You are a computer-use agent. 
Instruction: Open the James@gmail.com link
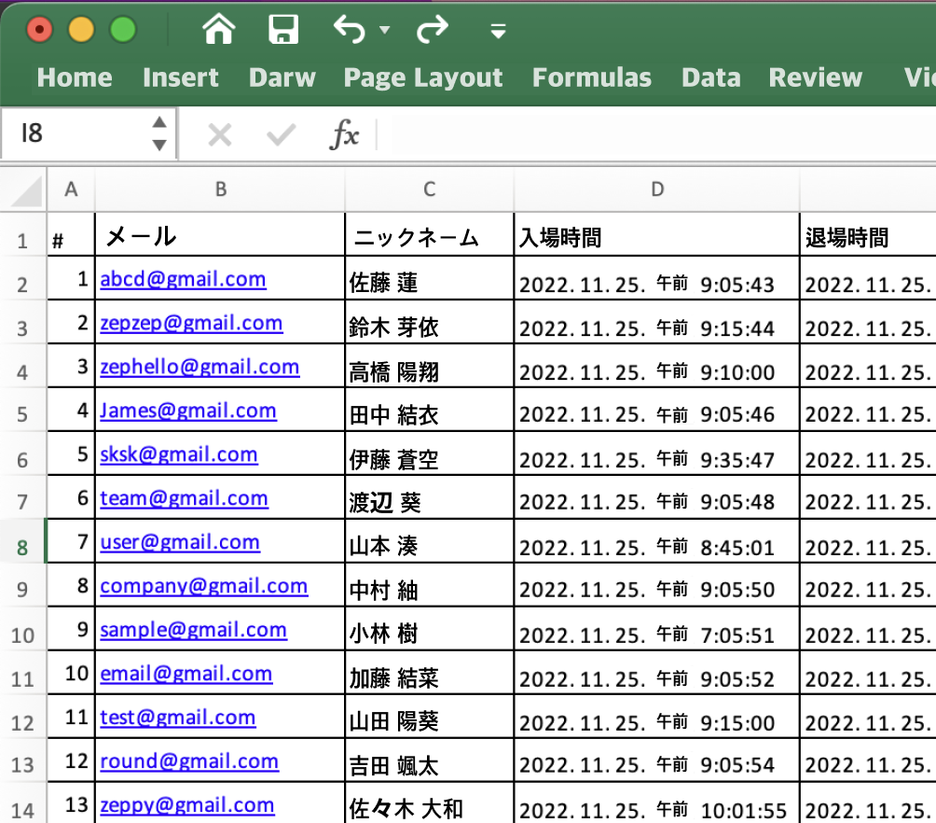click(x=188, y=411)
